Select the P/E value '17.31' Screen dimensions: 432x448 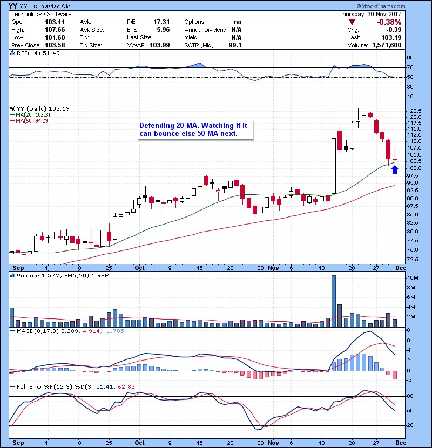click(x=161, y=22)
